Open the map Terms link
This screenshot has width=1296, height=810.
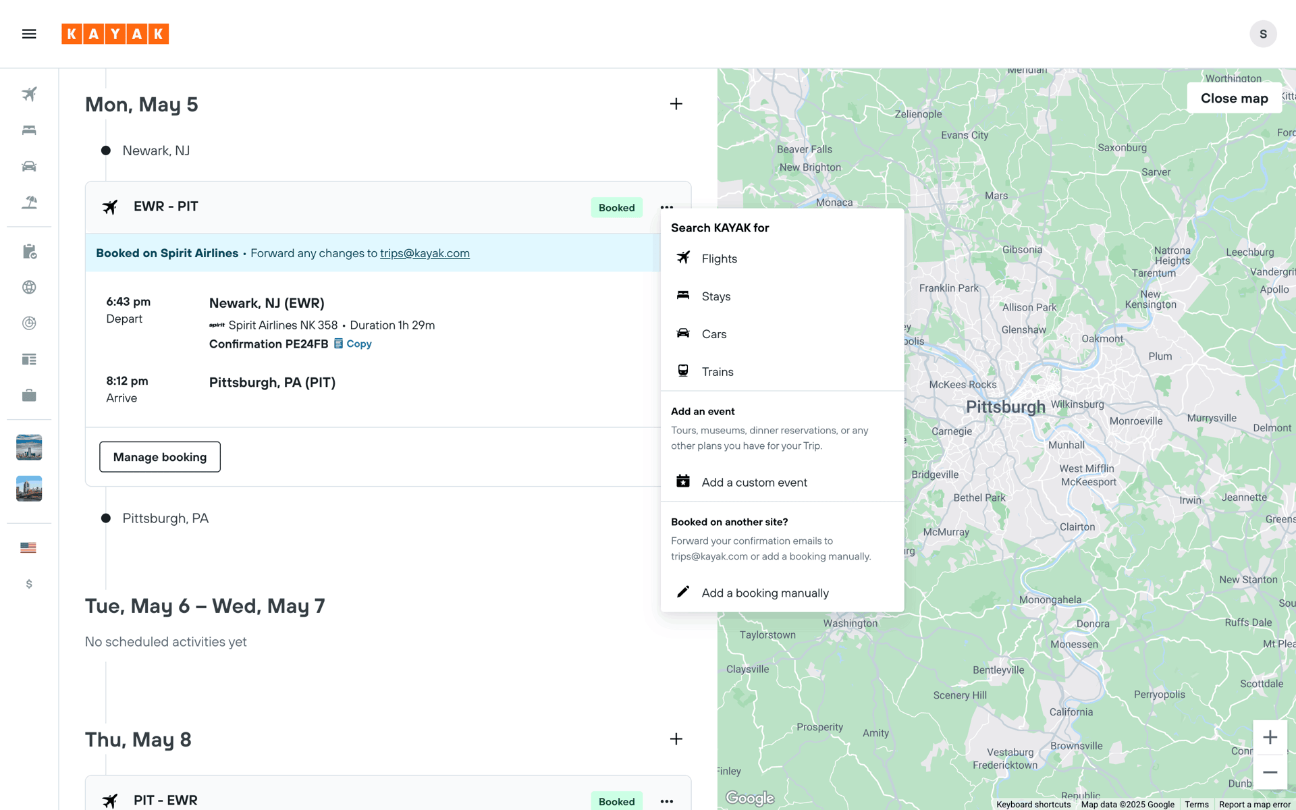pyautogui.click(x=1197, y=805)
